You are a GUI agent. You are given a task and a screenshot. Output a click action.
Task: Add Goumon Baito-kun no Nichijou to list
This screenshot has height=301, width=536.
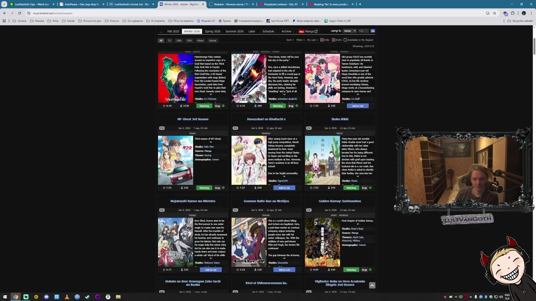coord(284,270)
